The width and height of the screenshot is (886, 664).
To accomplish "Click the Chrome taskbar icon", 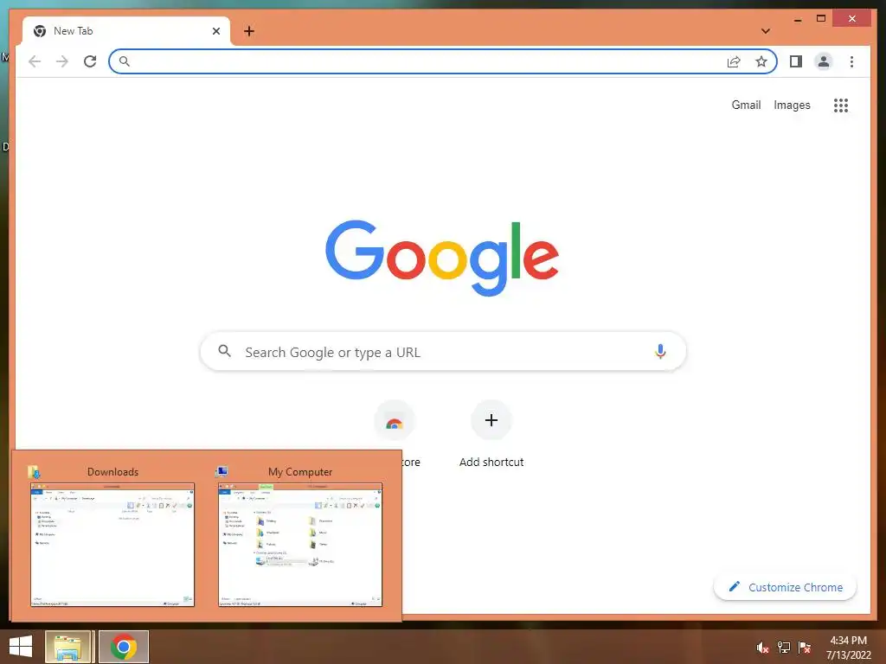I will click(124, 647).
